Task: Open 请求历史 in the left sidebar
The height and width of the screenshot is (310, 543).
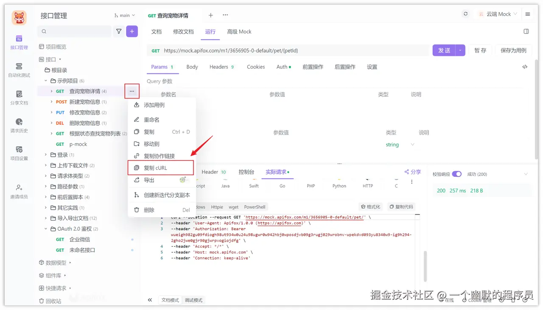Action: (19, 126)
